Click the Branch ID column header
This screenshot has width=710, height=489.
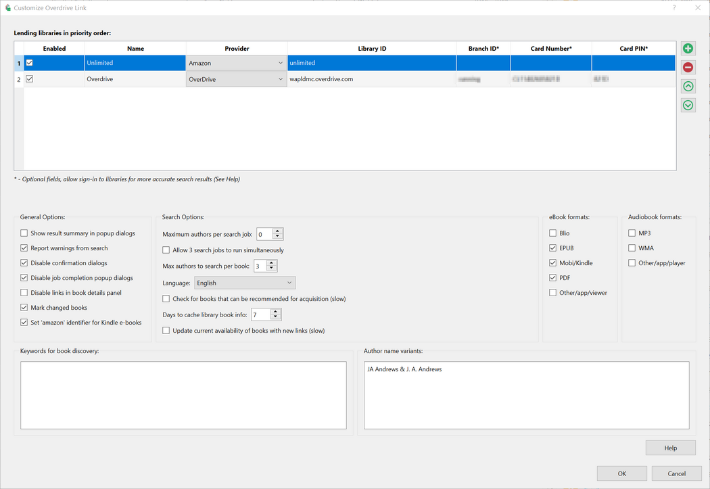(483, 49)
